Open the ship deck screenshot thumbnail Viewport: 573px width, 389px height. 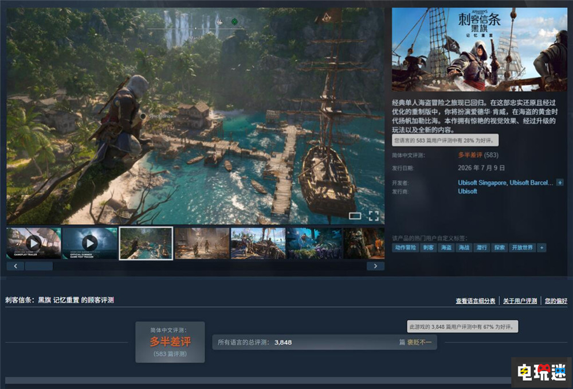258,243
